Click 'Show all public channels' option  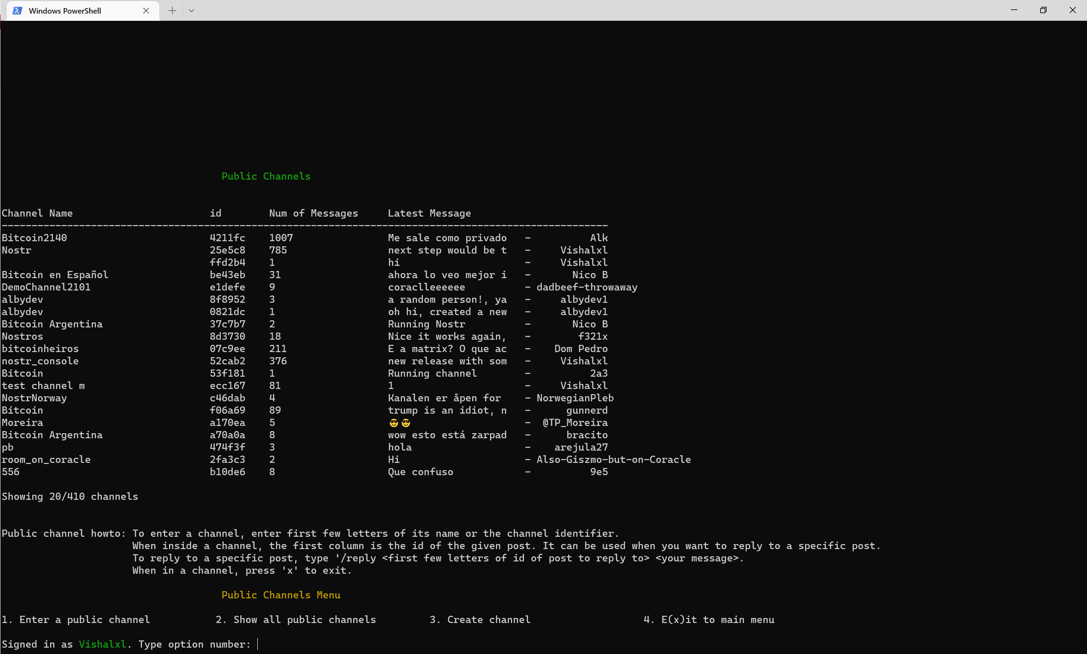click(296, 620)
